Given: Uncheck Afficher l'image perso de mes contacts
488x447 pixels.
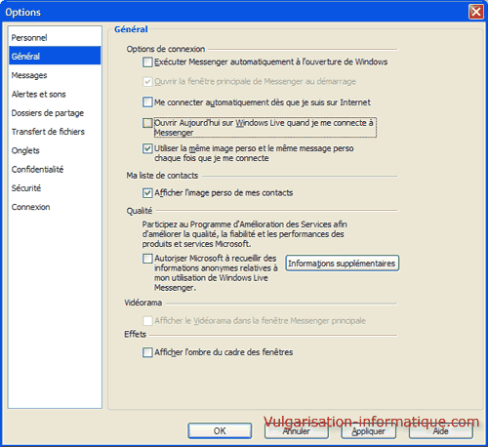Looking at the screenshot, I should click(x=147, y=193).
